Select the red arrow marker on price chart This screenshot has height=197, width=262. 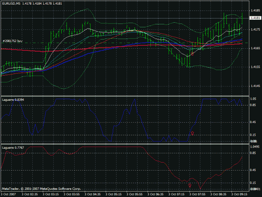click(x=192, y=54)
